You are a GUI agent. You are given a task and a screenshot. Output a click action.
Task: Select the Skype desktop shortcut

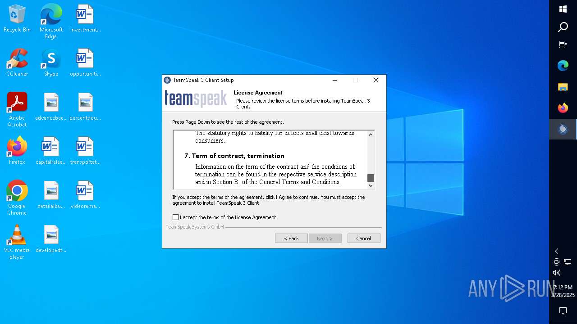[x=51, y=63]
